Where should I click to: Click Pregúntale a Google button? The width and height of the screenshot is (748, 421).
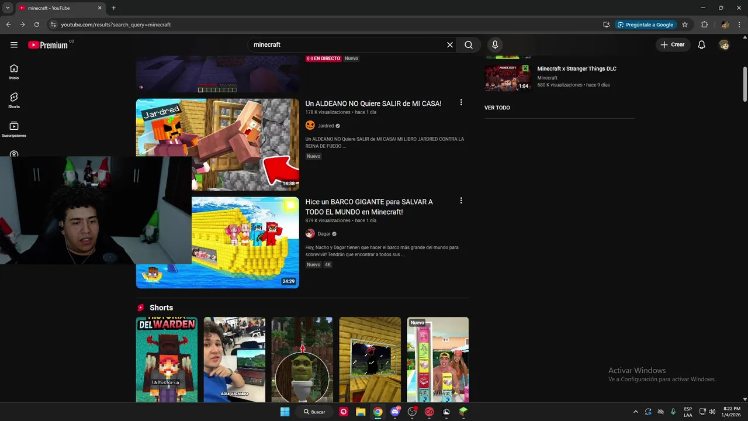coord(646,25)
